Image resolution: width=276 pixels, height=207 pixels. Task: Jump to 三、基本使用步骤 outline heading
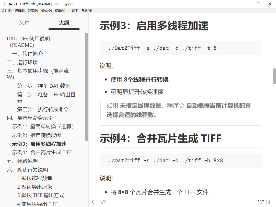(38, 74)
